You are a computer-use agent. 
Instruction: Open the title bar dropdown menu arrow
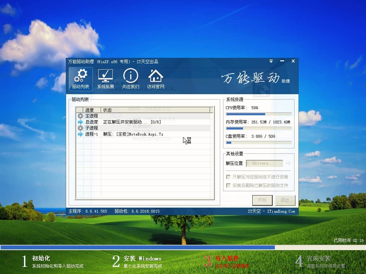tap(271, 61)
